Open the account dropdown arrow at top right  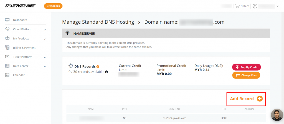click(x=277, y=6)
